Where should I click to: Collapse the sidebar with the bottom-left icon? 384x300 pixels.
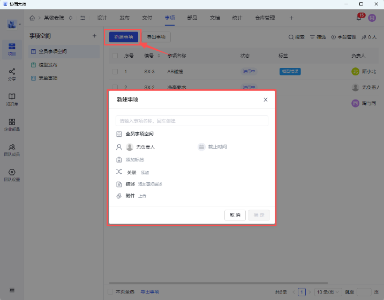pos(11,290)
